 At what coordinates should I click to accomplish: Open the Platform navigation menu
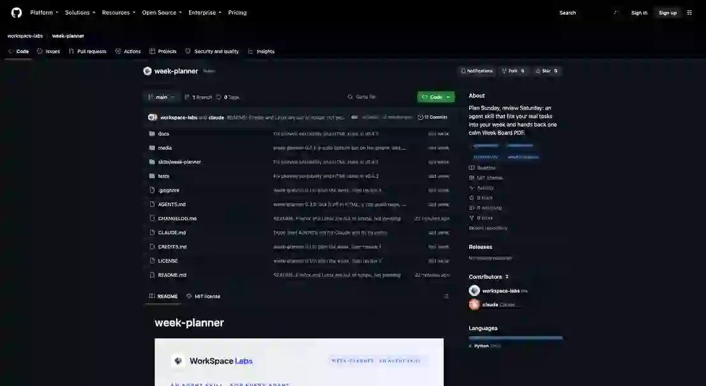44,13
